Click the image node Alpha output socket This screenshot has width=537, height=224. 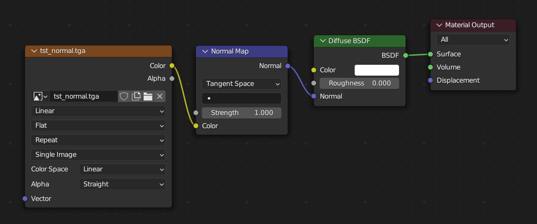(x=172, y=78)
